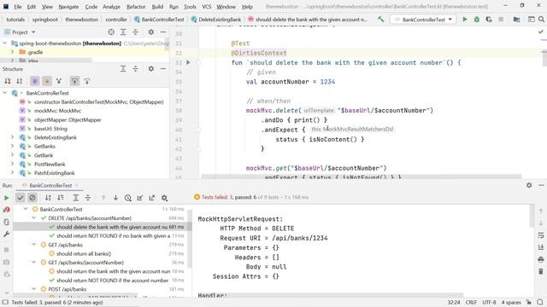Image resolution: width=547 pixels, height=307 pixels.
Task: Open test history clock icon
Action: click(x=127, y=198)
